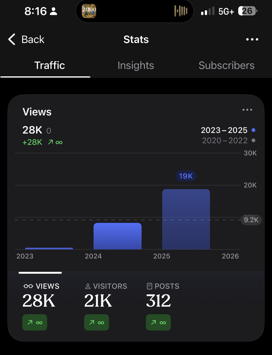The image size is (272, 355).
Task: Tap the green trend badge under Views
Action: (35, 322)
